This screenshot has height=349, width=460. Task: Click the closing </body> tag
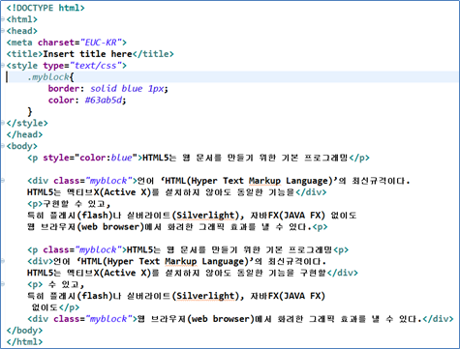click(24, 331)
